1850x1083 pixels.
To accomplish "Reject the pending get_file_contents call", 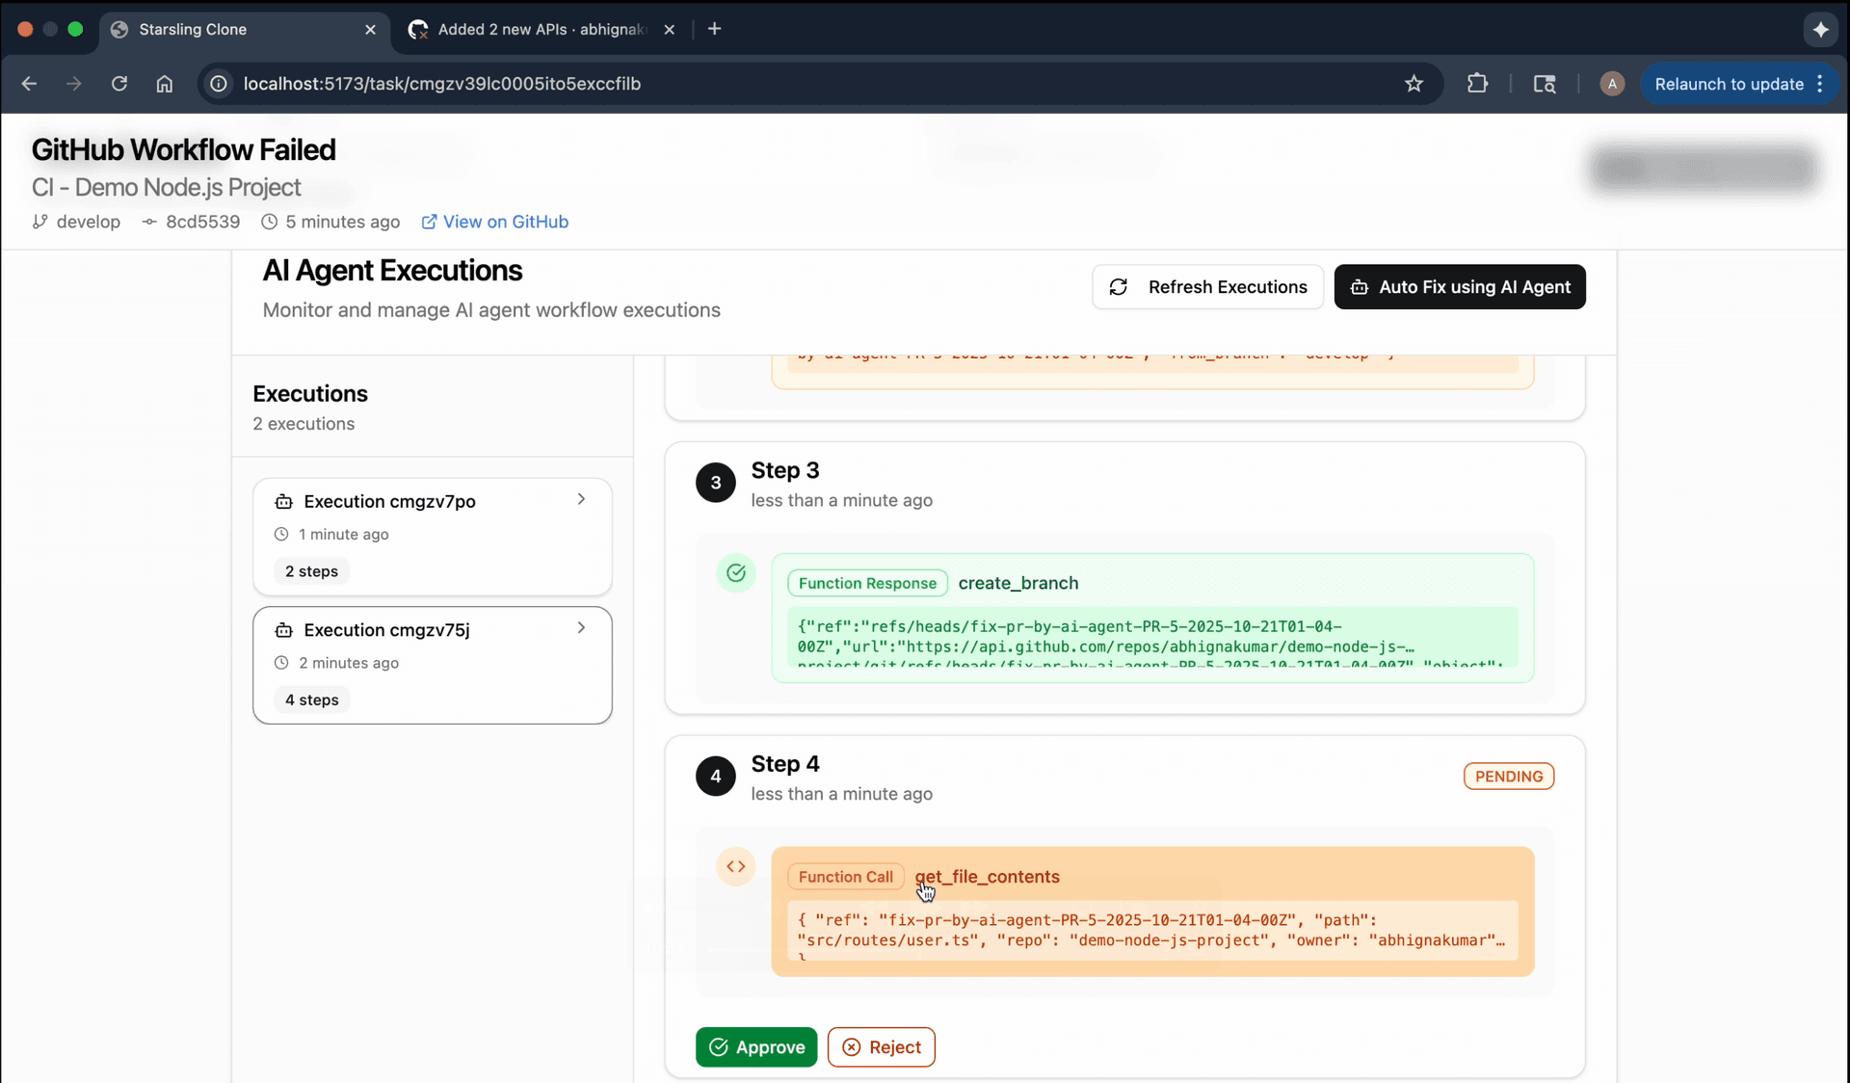I will point(881,1046).
